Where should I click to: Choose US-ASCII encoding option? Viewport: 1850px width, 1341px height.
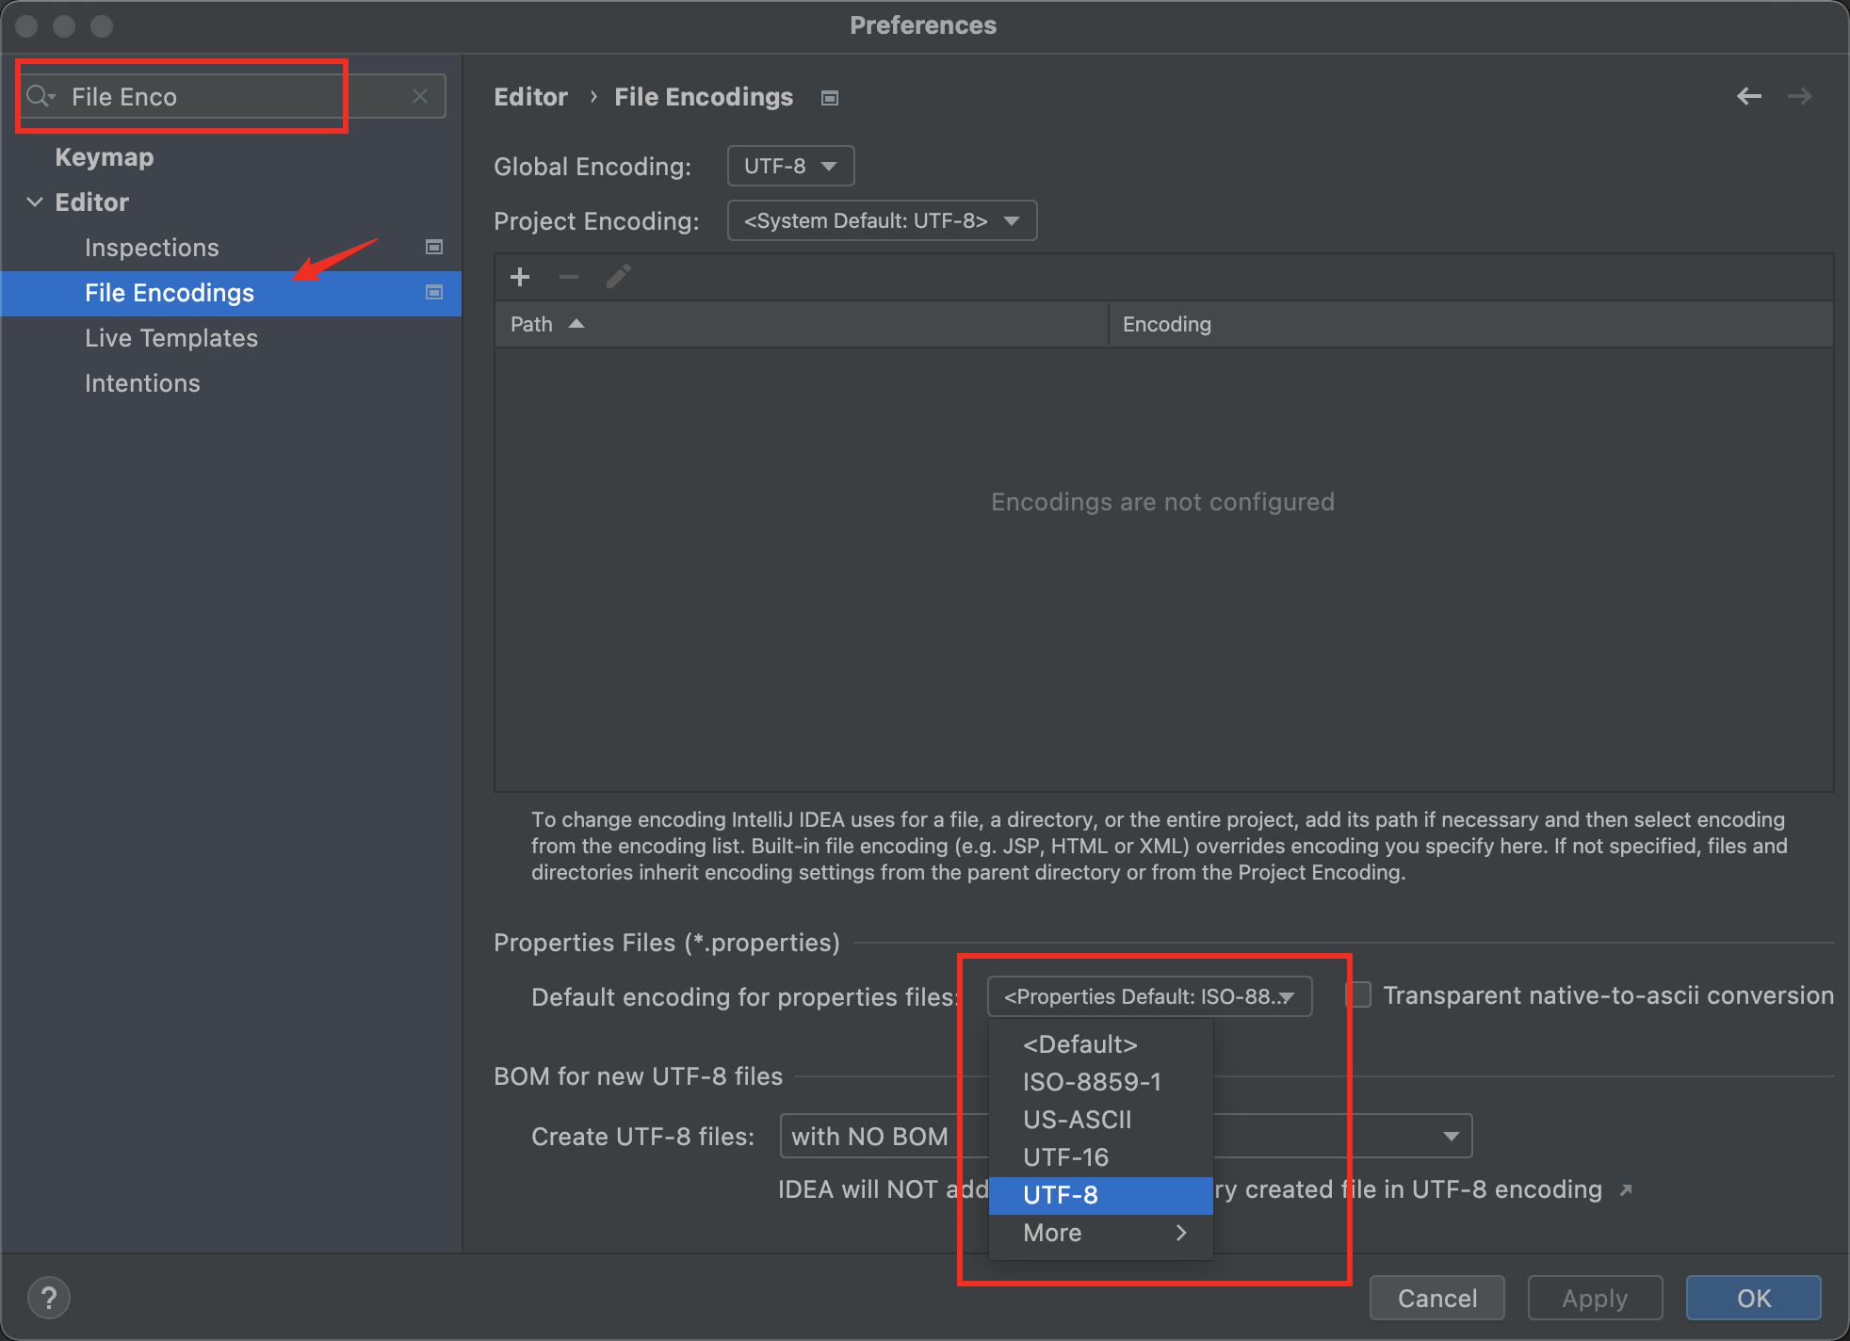pos(1101,1120)
